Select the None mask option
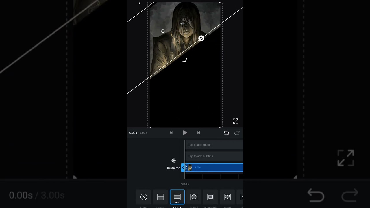Image resolution: width=370 pixels, height=208 pixels. pos(144,197)
